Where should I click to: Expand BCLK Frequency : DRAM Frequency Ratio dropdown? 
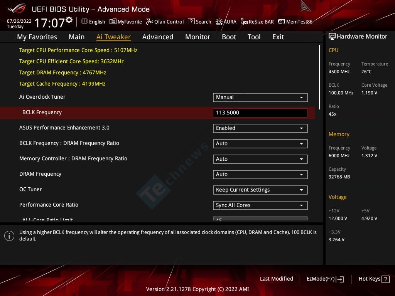(260, 143)
